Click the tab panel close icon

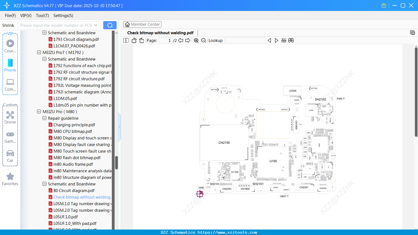click(413, 33)
